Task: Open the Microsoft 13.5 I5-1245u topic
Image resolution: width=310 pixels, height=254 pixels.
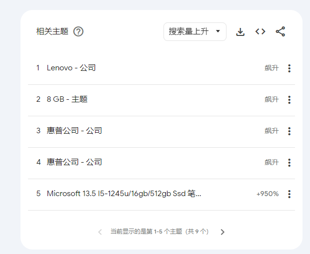Action: click(x=124, y=194)
